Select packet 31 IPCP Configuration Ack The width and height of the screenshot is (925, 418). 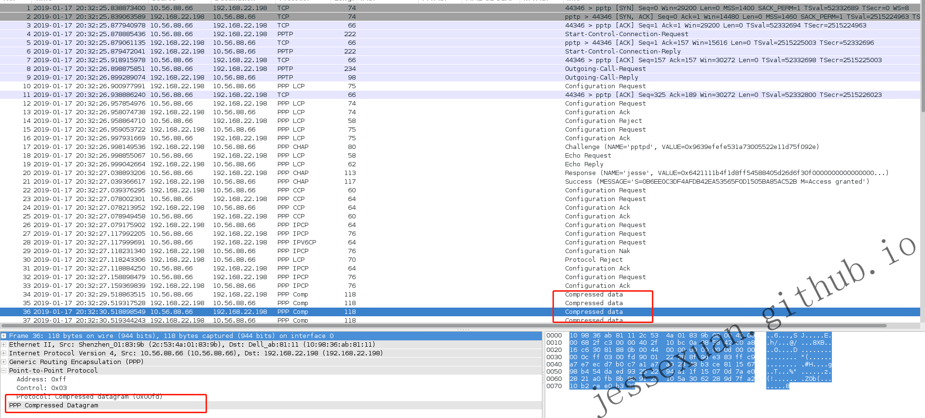pos(460,269)
